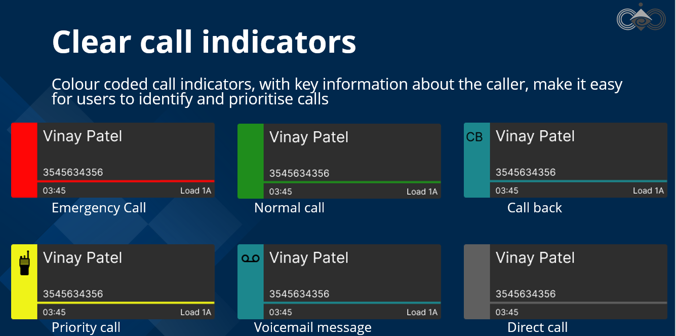The width and height of the screenshot is (676, 336).
Task: Click the phone number on the Voicemail message card
Action: point(299,294)
